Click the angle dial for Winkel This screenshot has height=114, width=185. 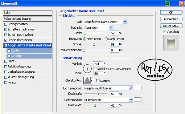[87, 69]
